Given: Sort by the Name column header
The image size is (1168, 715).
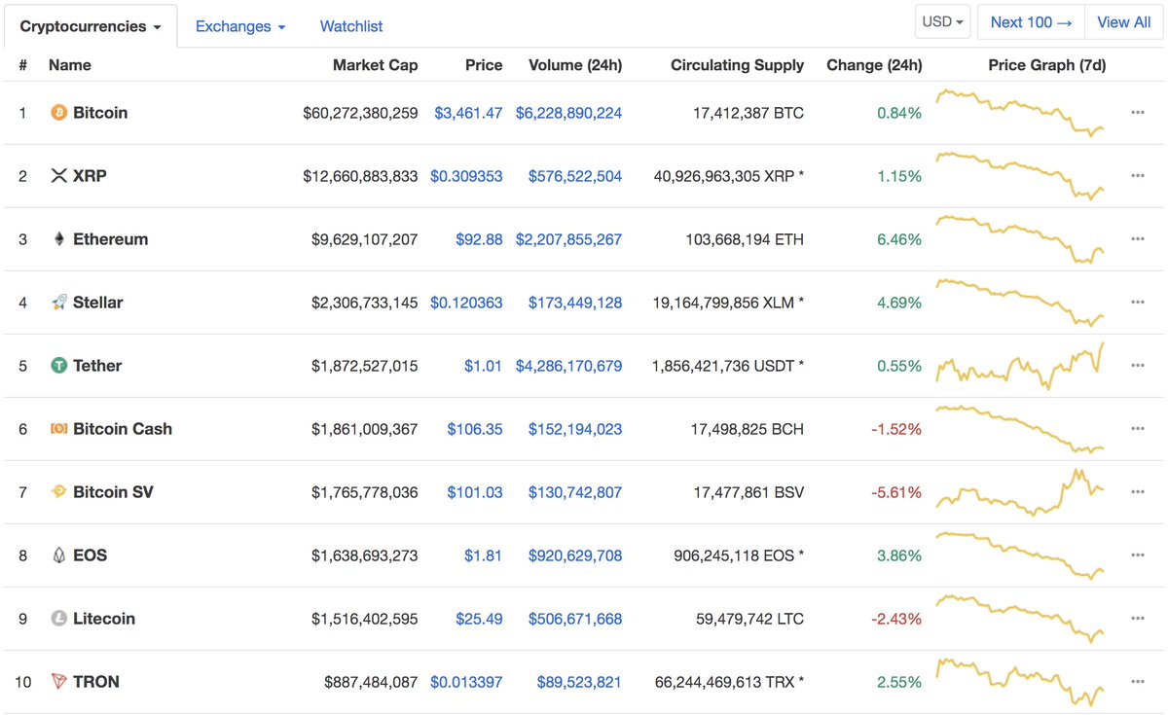Looking at the screenshot, I should (70, 65).
